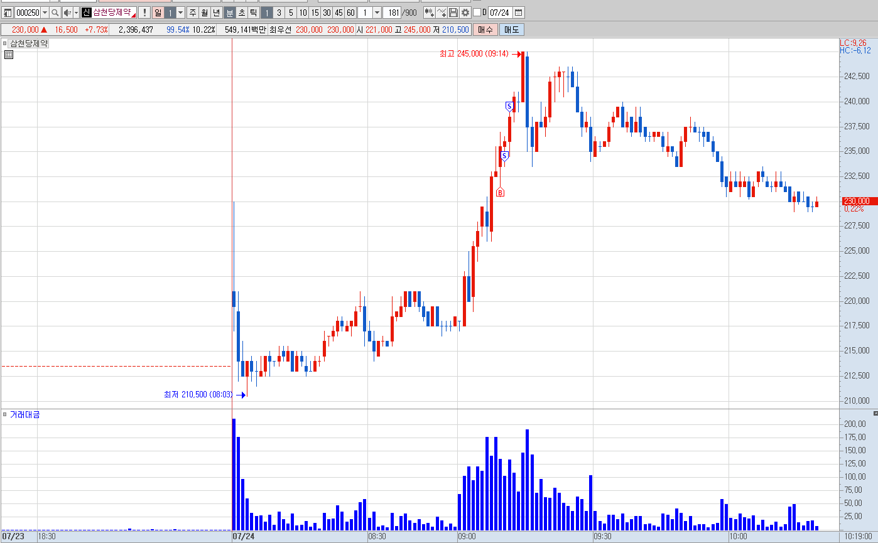878x543 pixels.
Task: Click the stock search magnifier icon
Action: click(x=55, y=13)
